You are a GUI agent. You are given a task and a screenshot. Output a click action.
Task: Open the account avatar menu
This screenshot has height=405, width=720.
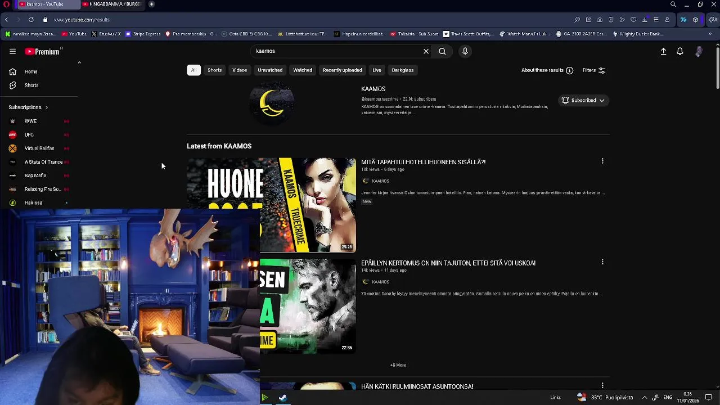pos(699,51)
